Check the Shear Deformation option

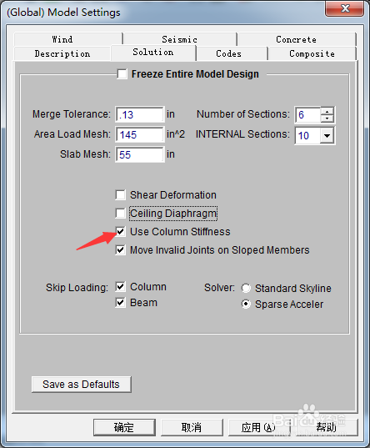[x=121, y=195]
